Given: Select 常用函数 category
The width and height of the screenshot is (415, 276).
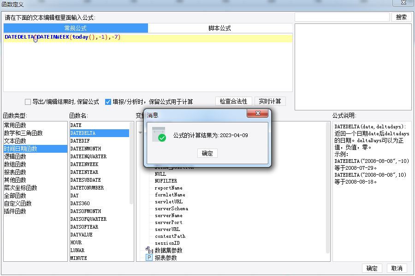Looking at the screenshot, I should (36, 125).
